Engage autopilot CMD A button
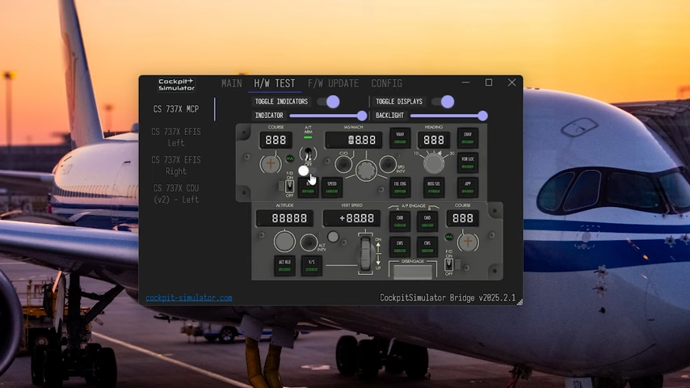690x388 pixels. click(x=400, y=221)
